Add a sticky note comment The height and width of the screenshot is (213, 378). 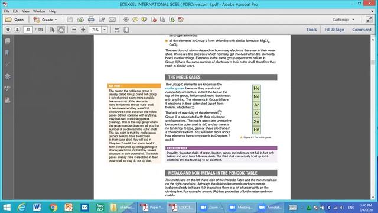click(135, 20)
